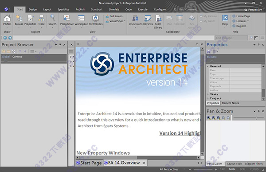Collapse the General group in Properties
This screenshot has height=172, width=266.
pos(208,66)
